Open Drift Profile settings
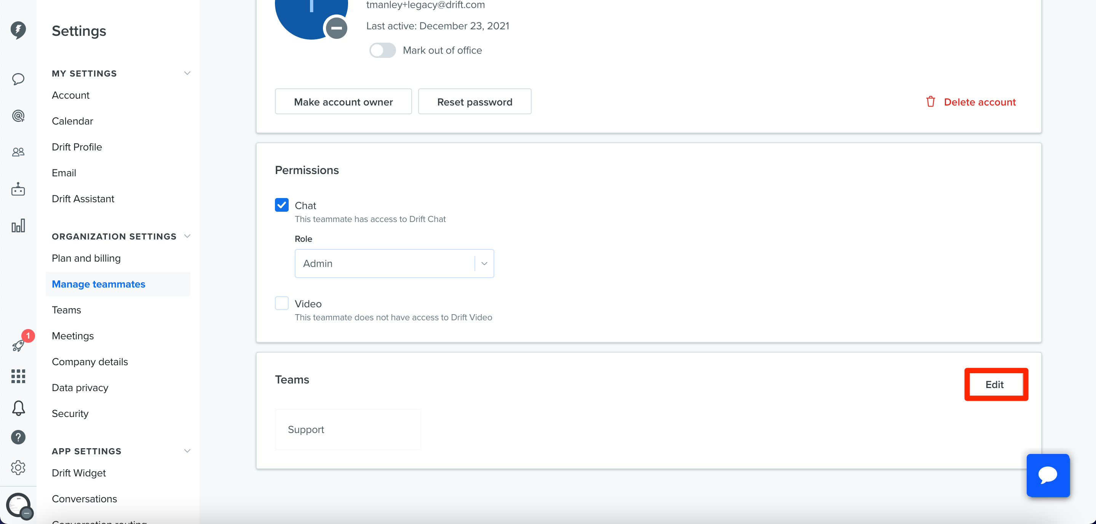Screen dimensions: 1096x524 (x=77, y=147)
